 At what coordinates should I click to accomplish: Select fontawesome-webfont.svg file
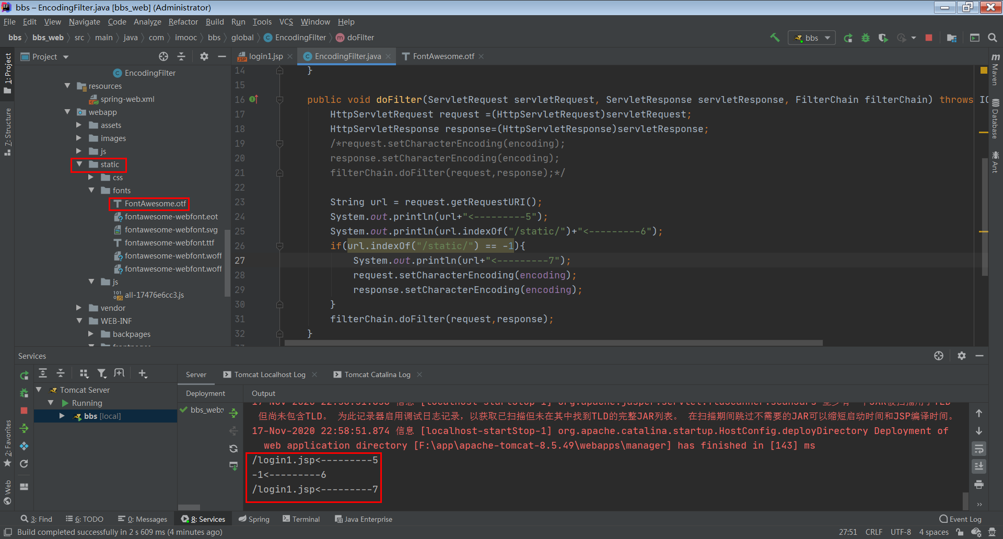[166, 230]
